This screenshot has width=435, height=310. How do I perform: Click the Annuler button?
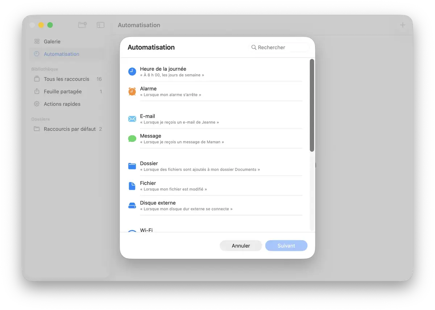click(x=241, y=246)
